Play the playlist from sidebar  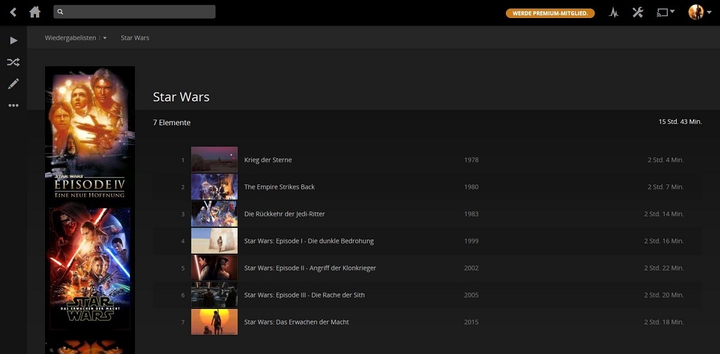14,40
